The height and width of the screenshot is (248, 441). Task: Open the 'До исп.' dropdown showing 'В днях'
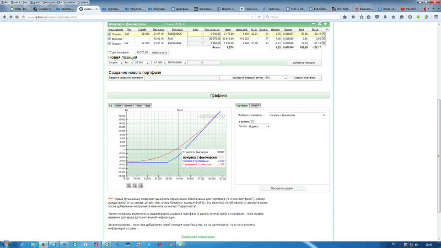(x=259, y=126)
